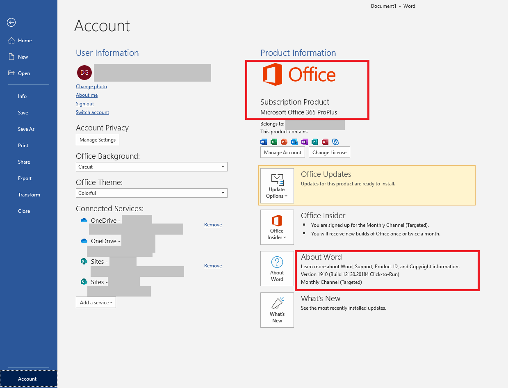Open the Office Insider dropdown button
The image size is (508, 388).
click(x=277, y=228)
